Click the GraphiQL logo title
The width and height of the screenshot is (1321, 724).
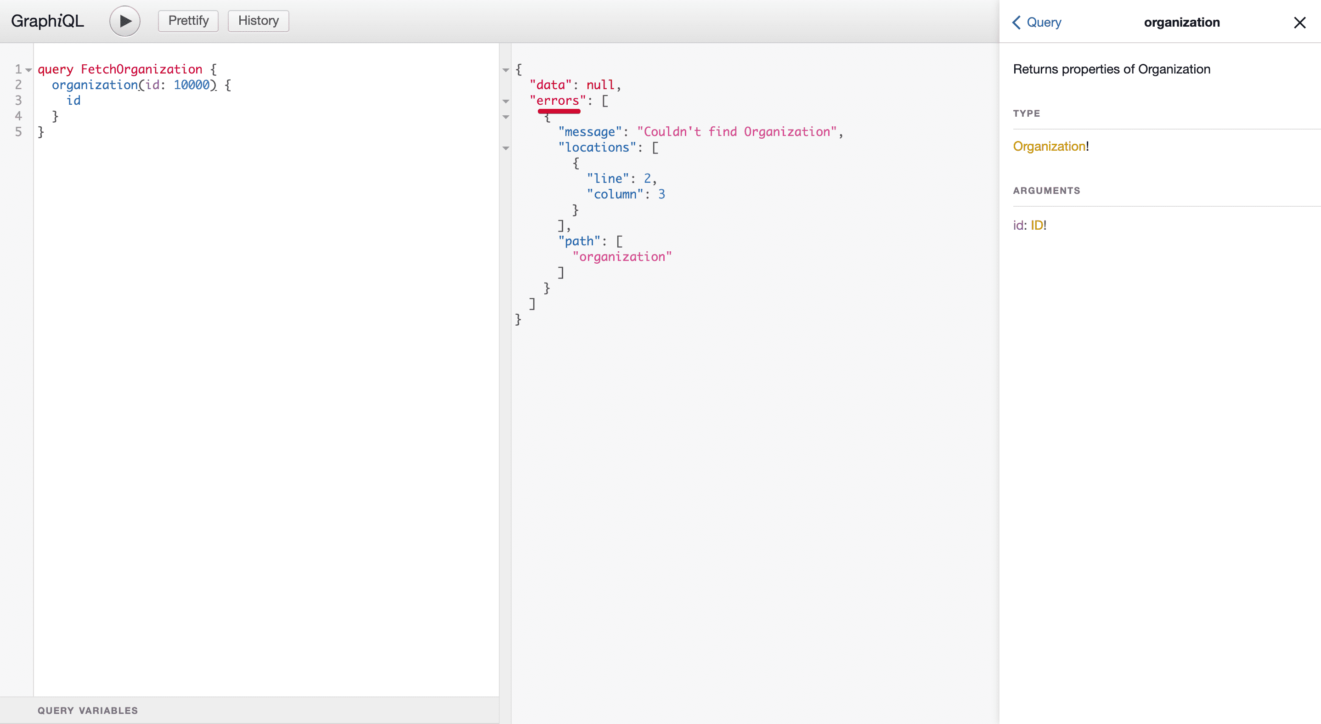pyautogui.click(x=47, y=21)
